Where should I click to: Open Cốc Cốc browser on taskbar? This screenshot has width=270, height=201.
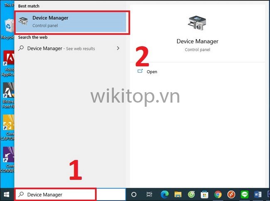pyautogui.click(x=191, y=194)
